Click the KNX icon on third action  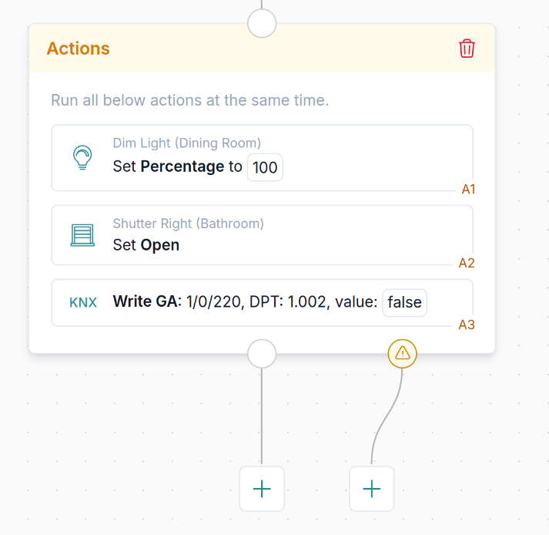click(x=83, y=302)
